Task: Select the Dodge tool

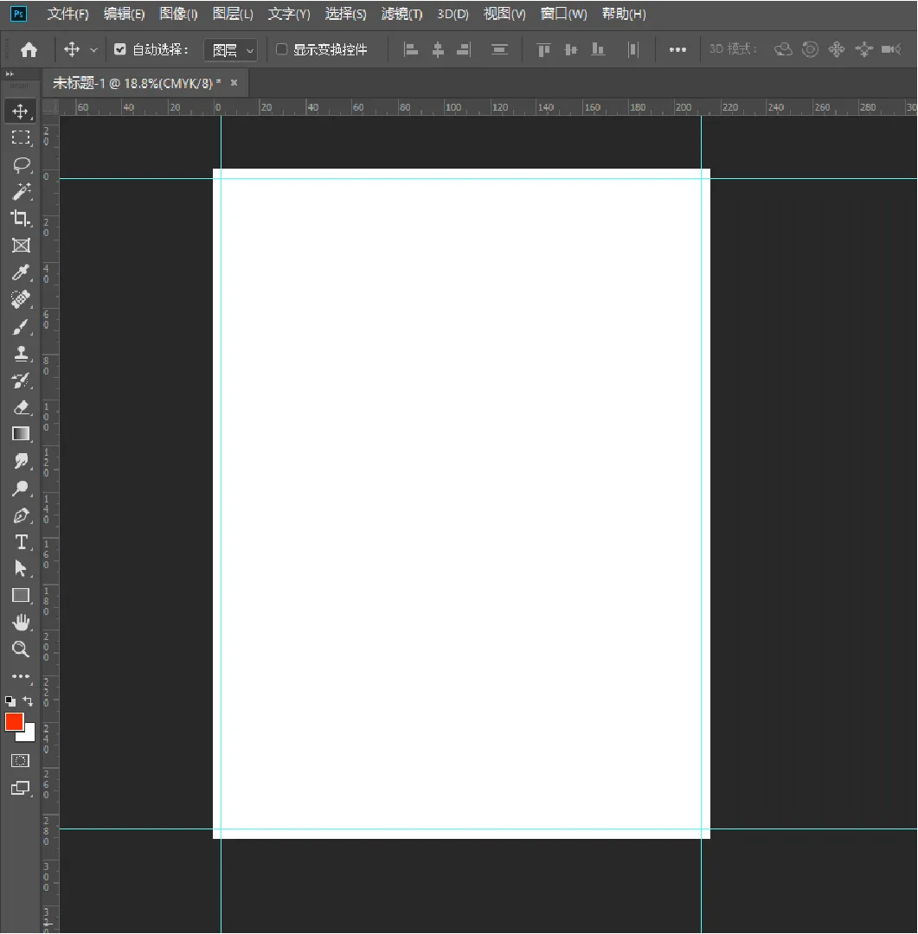Action: [x=21, y=489]
